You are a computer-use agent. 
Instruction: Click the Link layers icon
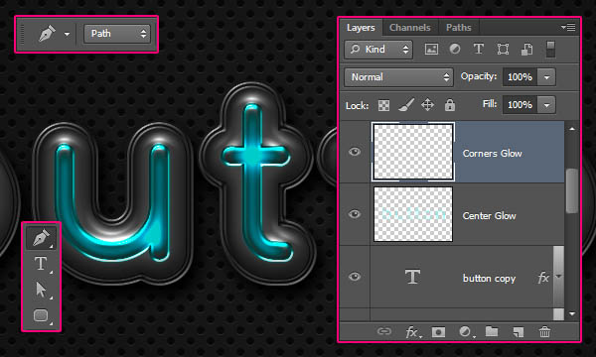click(x=383, y=331)
